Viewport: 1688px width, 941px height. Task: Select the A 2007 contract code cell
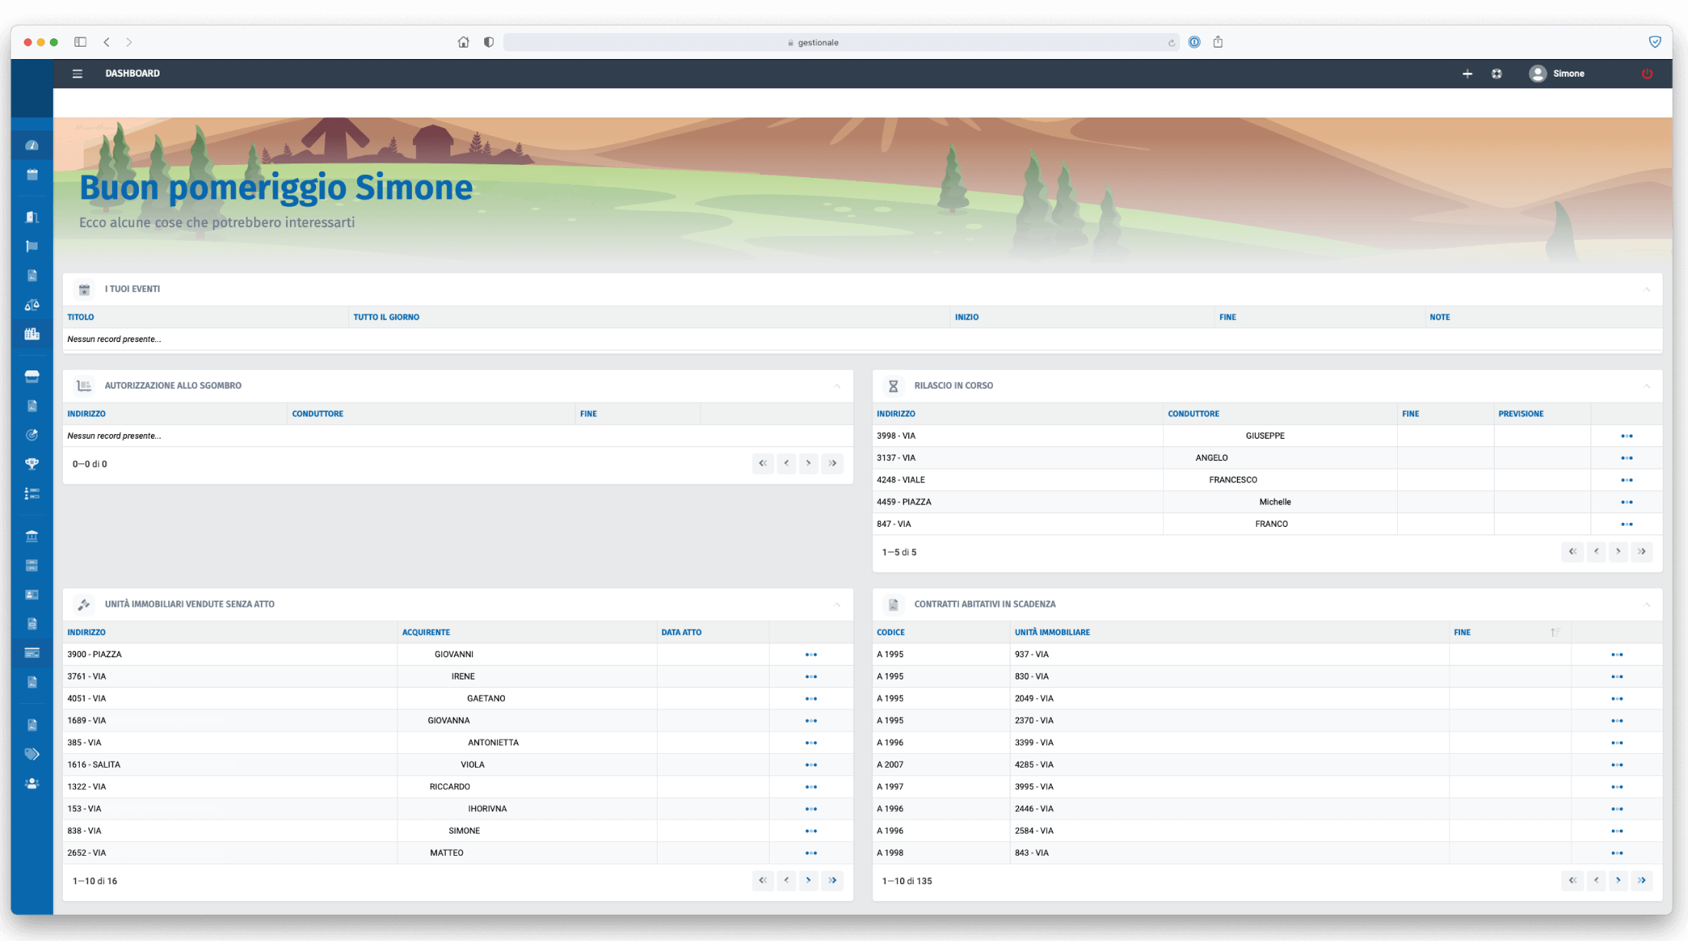(941, 765)
